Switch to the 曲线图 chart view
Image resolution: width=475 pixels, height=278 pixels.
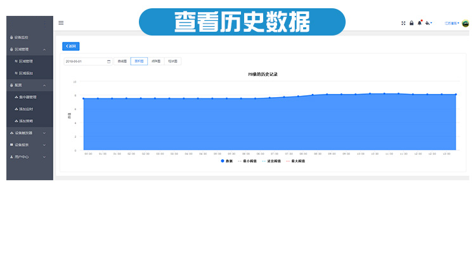[122, 62]
